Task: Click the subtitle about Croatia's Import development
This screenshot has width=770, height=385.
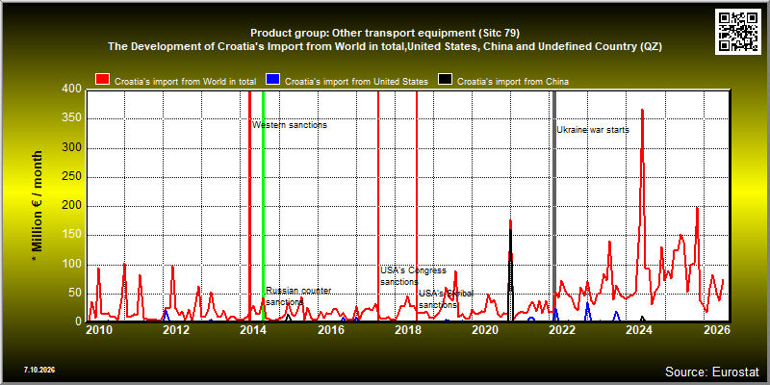Action: point(385,47)
